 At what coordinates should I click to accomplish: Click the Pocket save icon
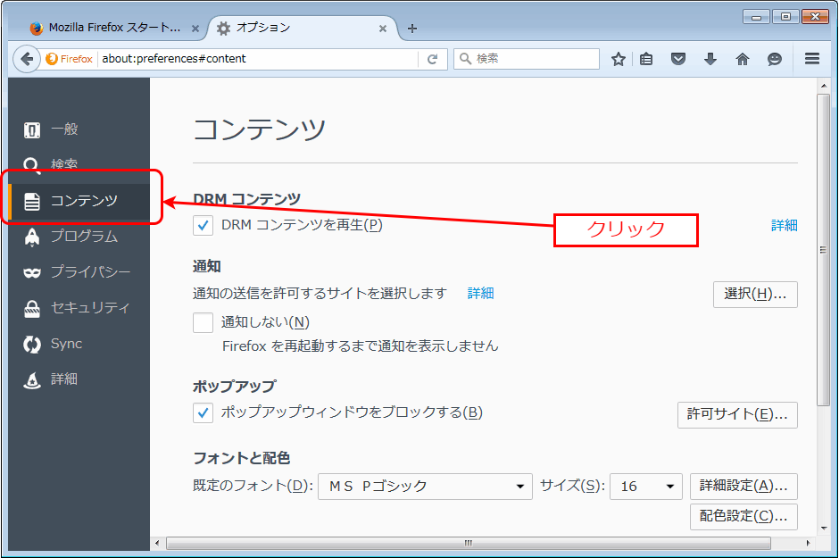[678, 59]
